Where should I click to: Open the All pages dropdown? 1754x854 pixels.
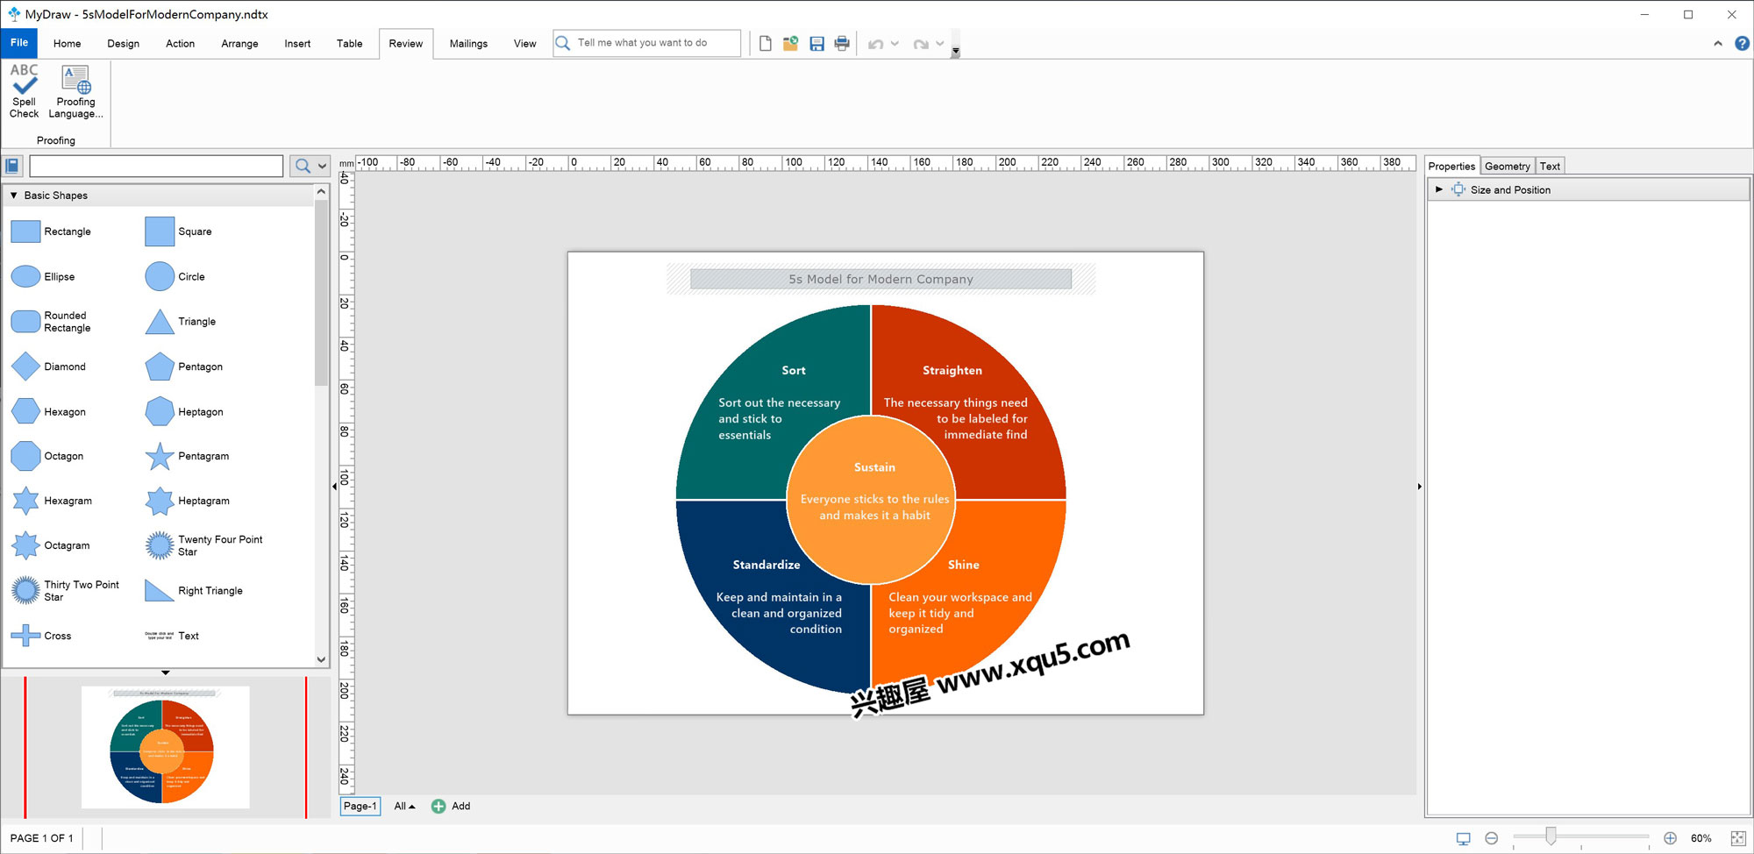pyautogui.click(x=404, y=806)
